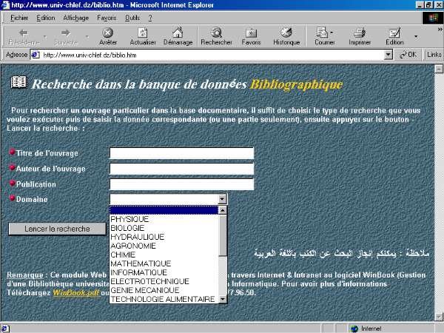Refresh the page with Actualiser

[143, 37]
